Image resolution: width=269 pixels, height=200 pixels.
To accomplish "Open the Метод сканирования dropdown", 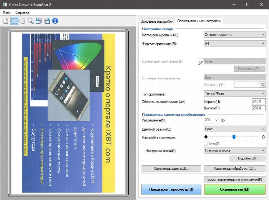I will click(x=235, y=35).
